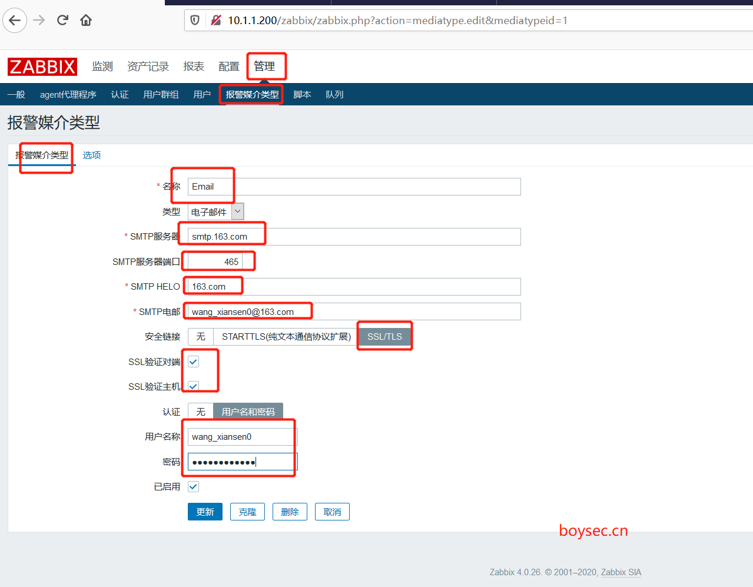The image size is (753, 587).
Task: Toggle the 已启用 checkbox
Action: (x=193, y=487)
